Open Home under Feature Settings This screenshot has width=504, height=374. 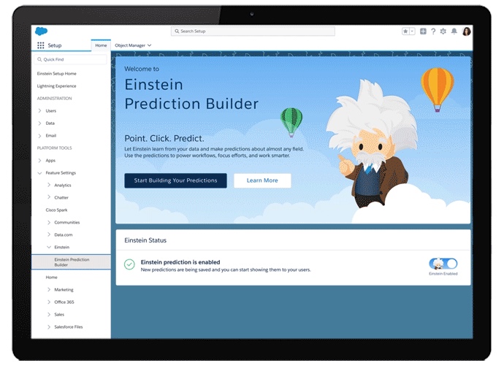tap(51, 277)
